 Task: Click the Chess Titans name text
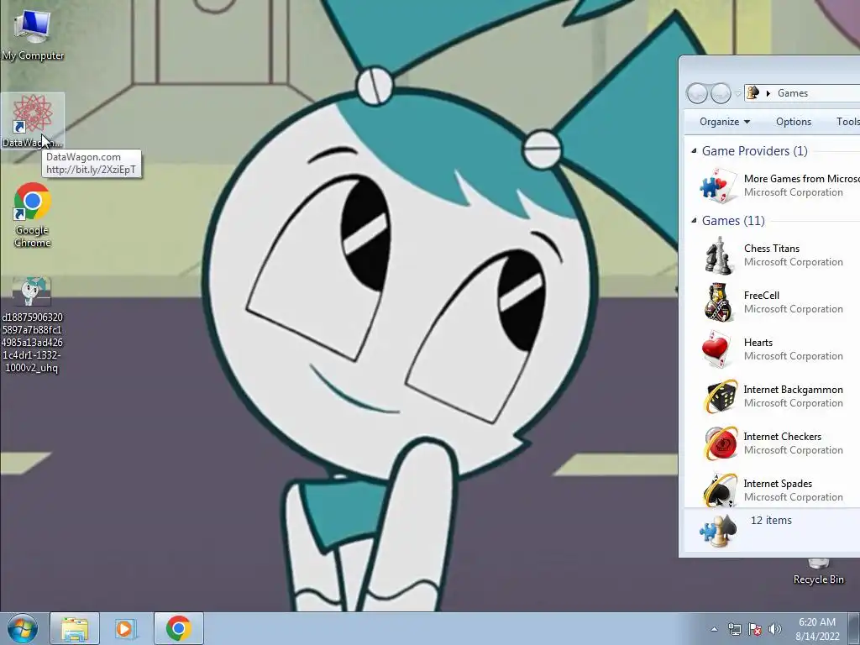(772, 249)
